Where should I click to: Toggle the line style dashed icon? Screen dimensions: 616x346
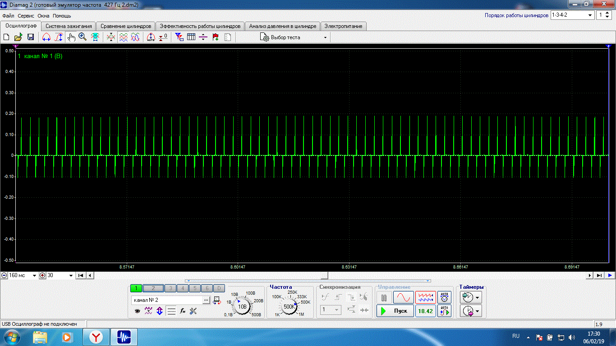tap(171, 311)
